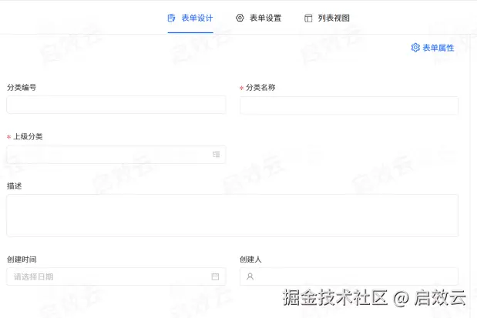Select the 描述 label

(15, 186)
